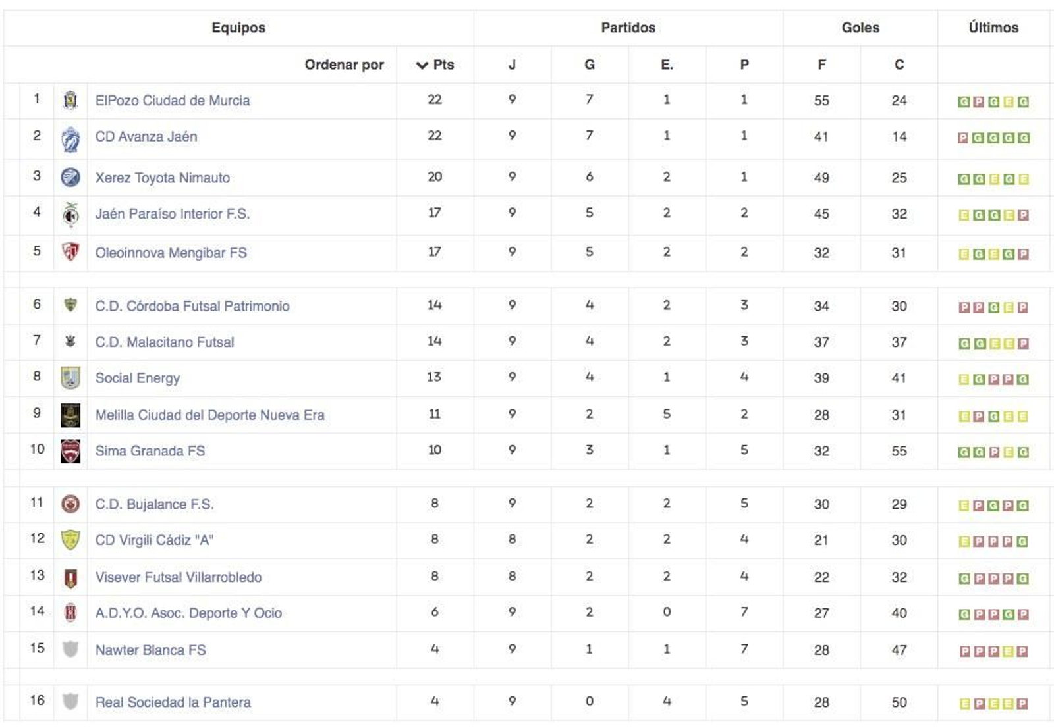Select the C.D. Córdoba Futsal Patrimonio crest
Image resolution: width=1054 pixels, height=728 pixels.
[70, 305]
